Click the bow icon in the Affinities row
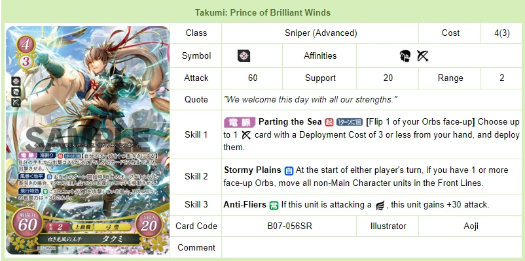 422,56
